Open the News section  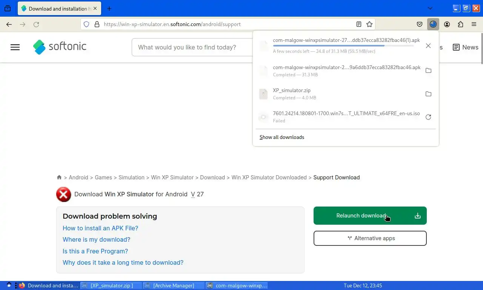click(466, 47)
